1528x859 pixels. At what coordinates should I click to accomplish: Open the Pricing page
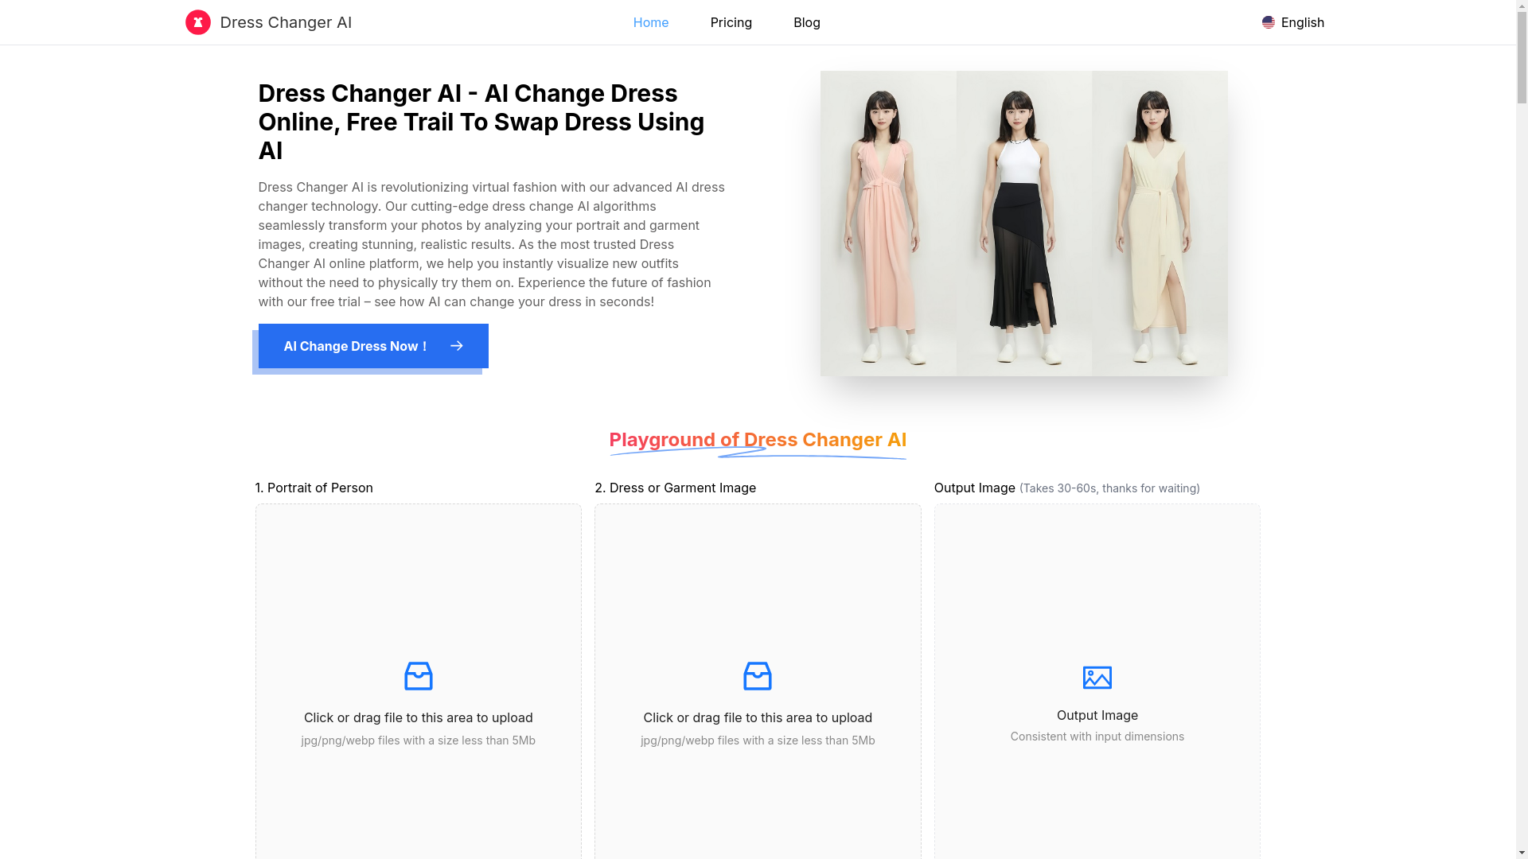(x=731, y=22)
